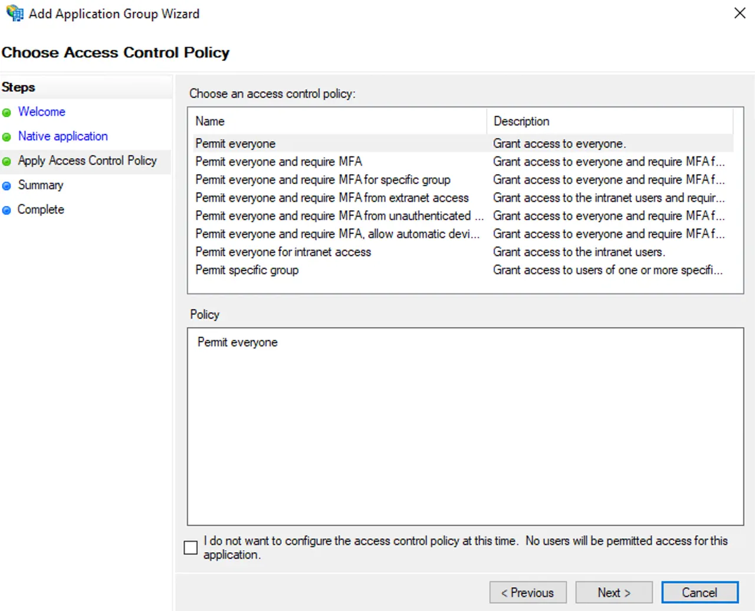Click the Next button

(x=614, y=592)
